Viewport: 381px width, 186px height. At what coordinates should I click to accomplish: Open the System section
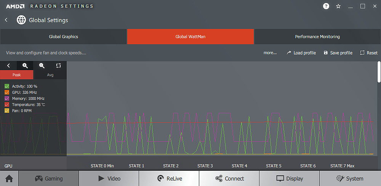point(350,179)
